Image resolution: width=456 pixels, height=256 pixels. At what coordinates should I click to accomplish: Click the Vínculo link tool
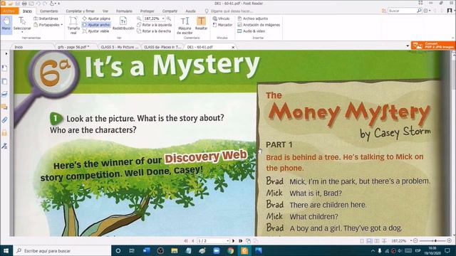[221, 18]
